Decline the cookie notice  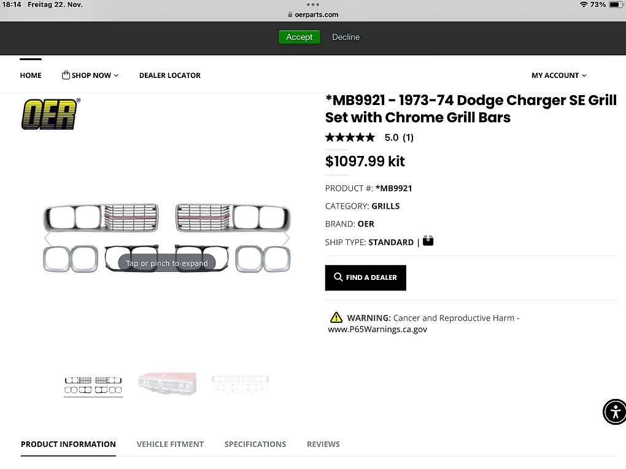[x=346, y=37]
